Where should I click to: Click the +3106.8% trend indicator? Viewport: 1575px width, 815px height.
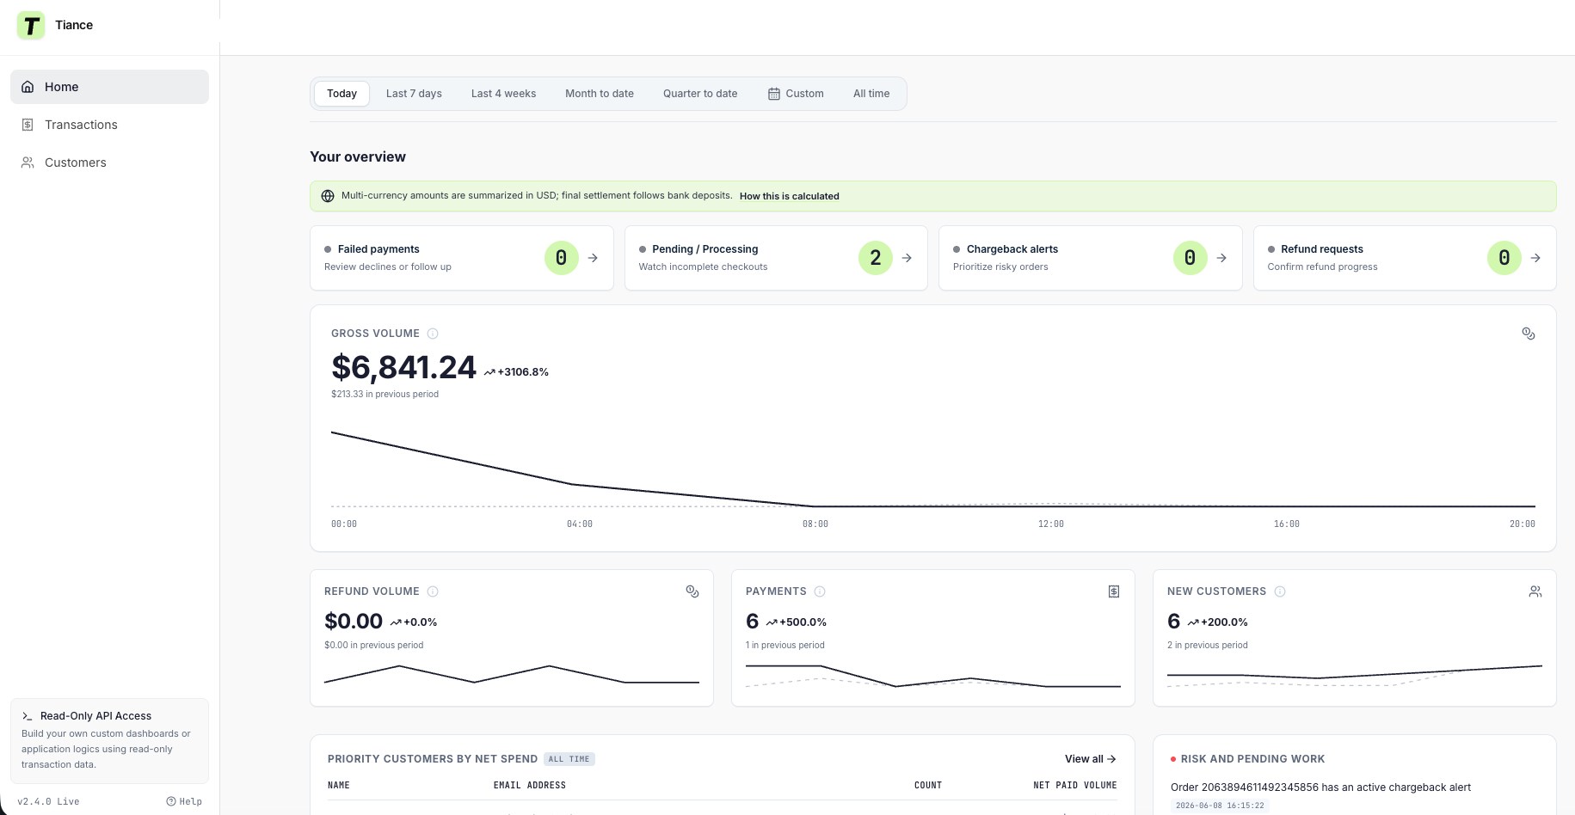click(x=516, y=372)
